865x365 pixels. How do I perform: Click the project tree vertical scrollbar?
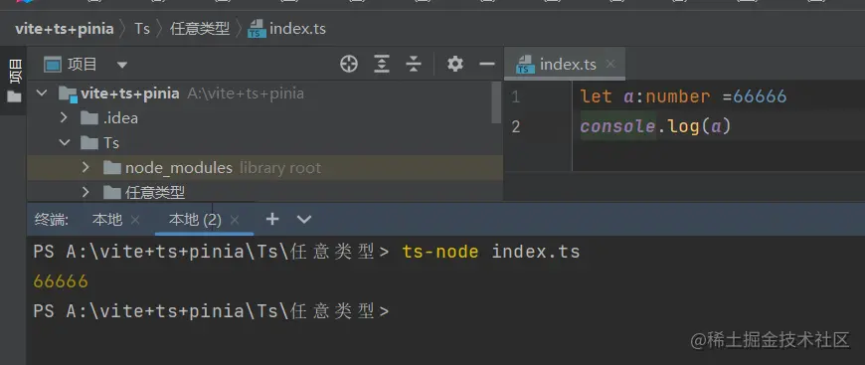[496, 102]
